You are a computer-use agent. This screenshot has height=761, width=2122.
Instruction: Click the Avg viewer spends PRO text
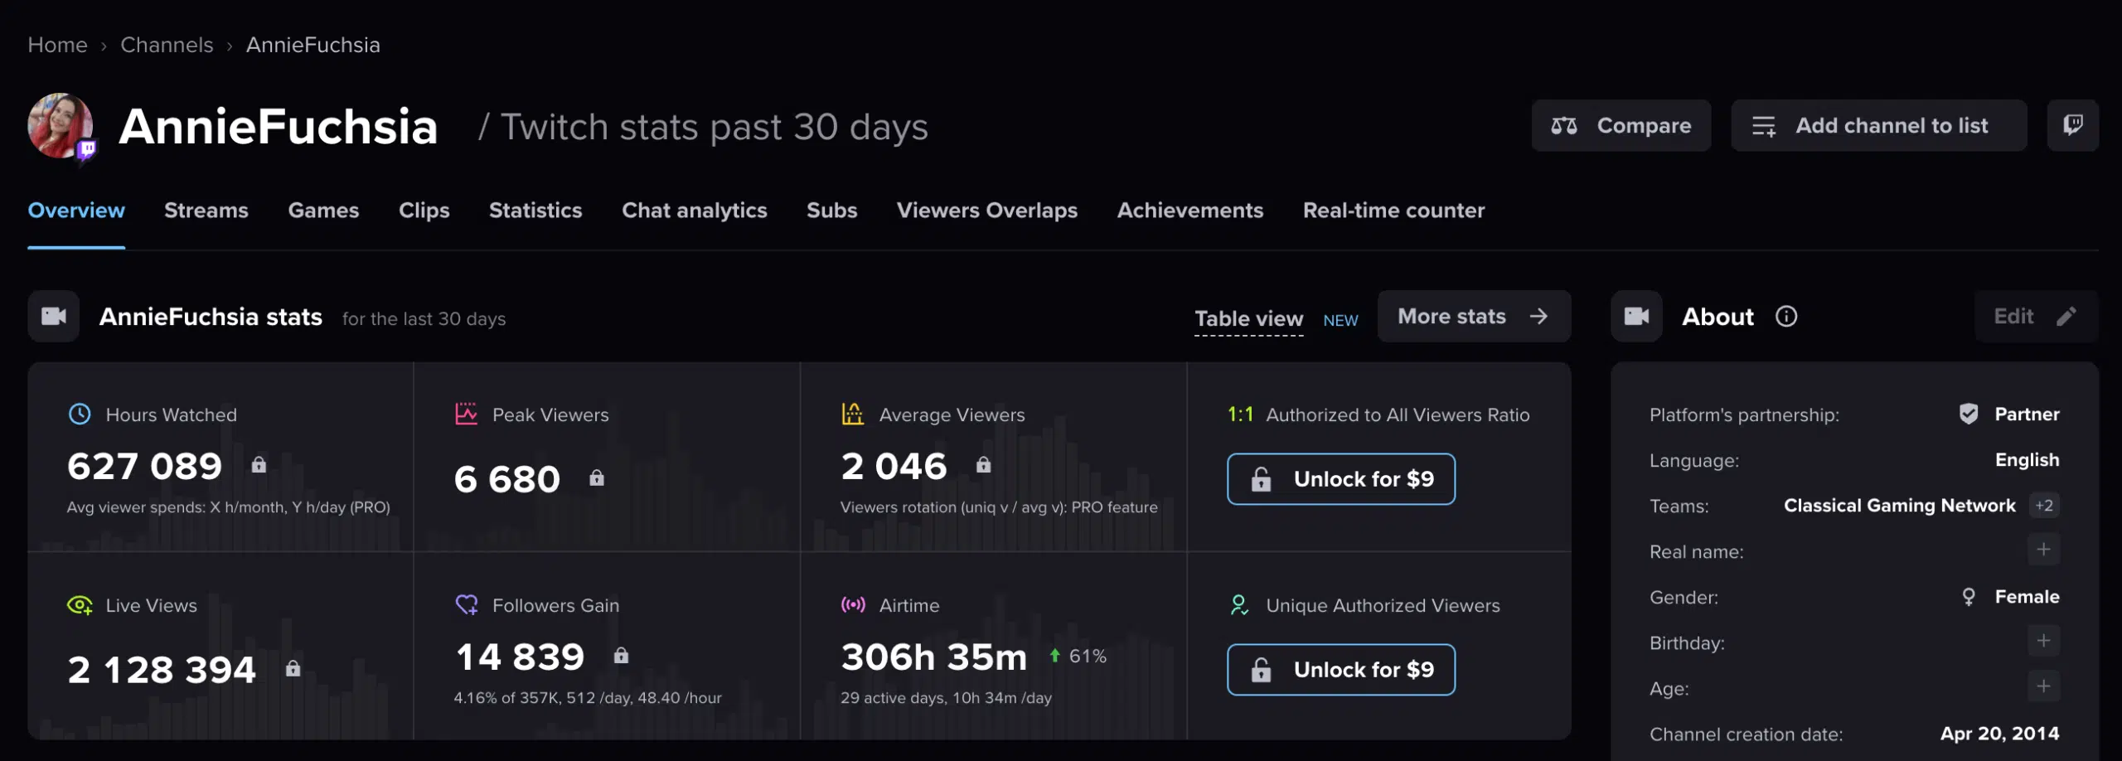point(229,507)
